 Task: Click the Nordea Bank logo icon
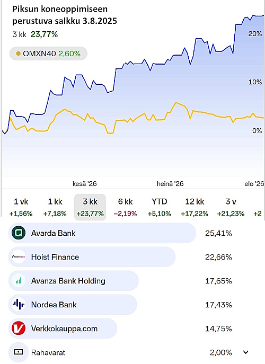[x=19, y=305]
